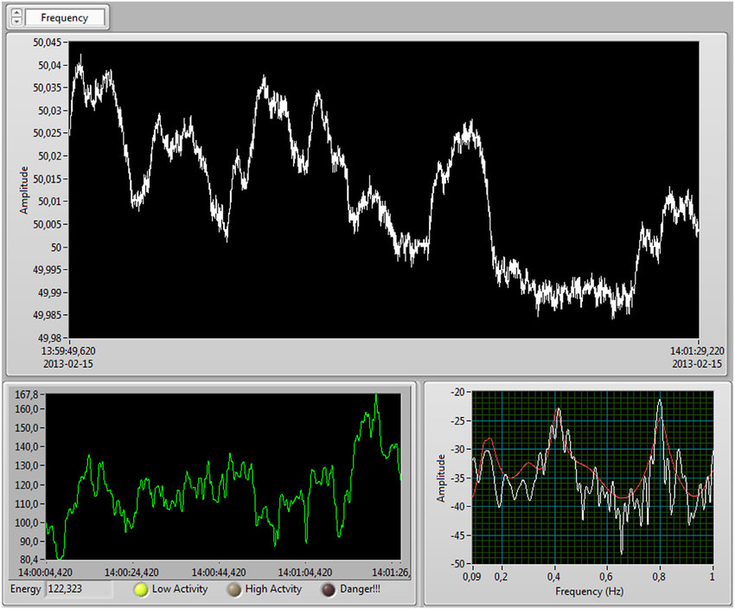This screenshot has height=609, width=735.
Task: Select the 80,4 minimum on the energy chart
Action: pyautogui.click(x=29, y=560)
